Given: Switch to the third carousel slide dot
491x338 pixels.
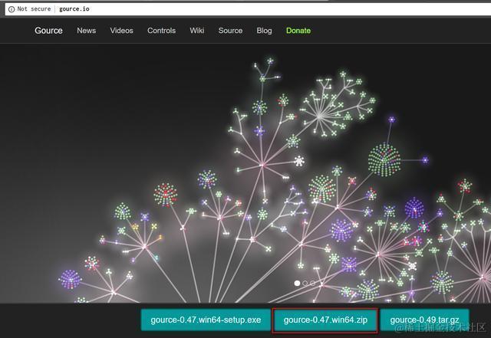Looking at the screenshot, I should click(312, 284).
